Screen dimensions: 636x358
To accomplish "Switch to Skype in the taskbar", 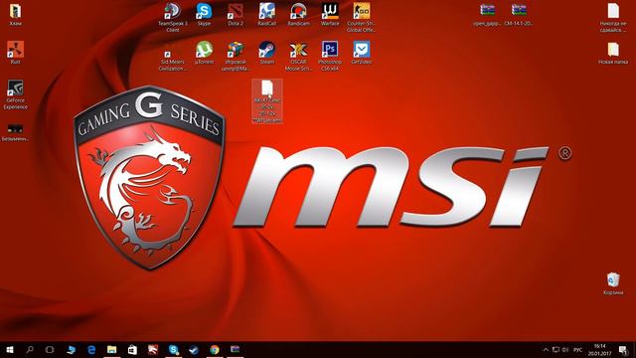I will [174, 349].
